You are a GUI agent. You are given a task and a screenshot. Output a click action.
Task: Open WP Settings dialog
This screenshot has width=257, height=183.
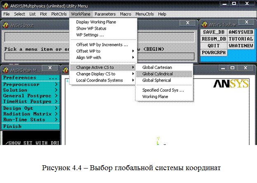103,35
